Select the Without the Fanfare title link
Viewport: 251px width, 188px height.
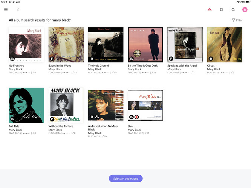click(x=61, y=126)
